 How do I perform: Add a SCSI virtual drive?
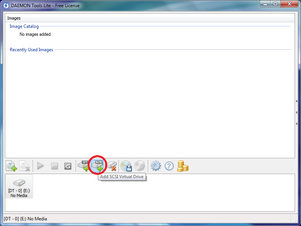click(97, 166)
